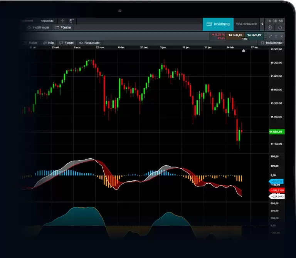
Task: Click the Köp buy toolbar button
Action: (48, 43)
